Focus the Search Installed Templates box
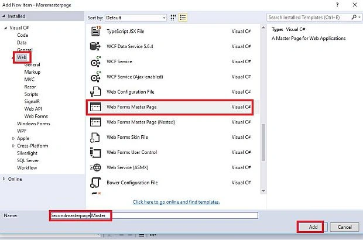The image size is (363, 240). coord(309,18)
